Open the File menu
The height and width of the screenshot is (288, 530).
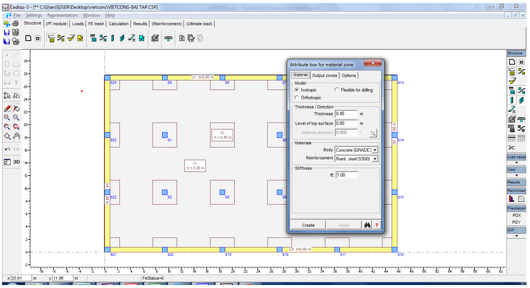(x=17, y=15)
